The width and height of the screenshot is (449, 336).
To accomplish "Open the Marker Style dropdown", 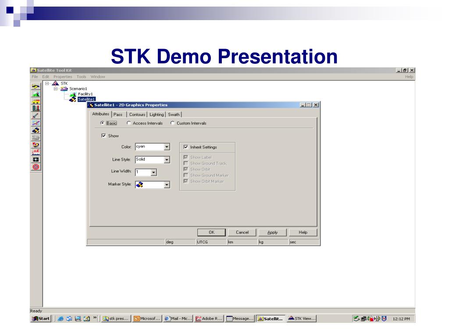I will click(x=167, y=185).
